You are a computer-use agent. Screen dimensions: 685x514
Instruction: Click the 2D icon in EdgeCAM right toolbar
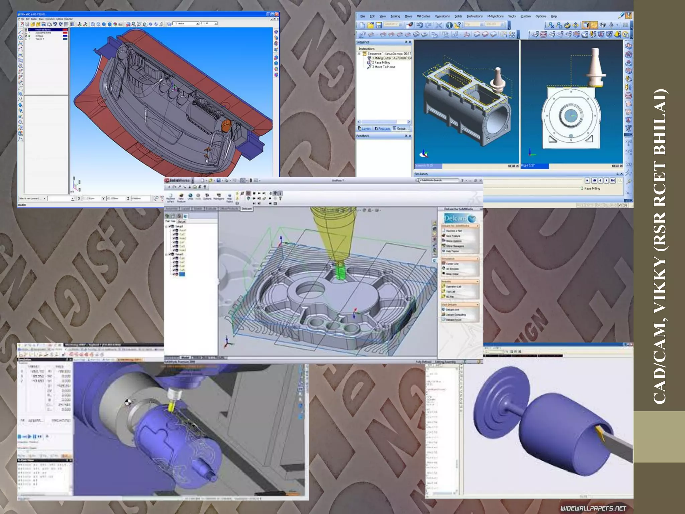[629, 164]
